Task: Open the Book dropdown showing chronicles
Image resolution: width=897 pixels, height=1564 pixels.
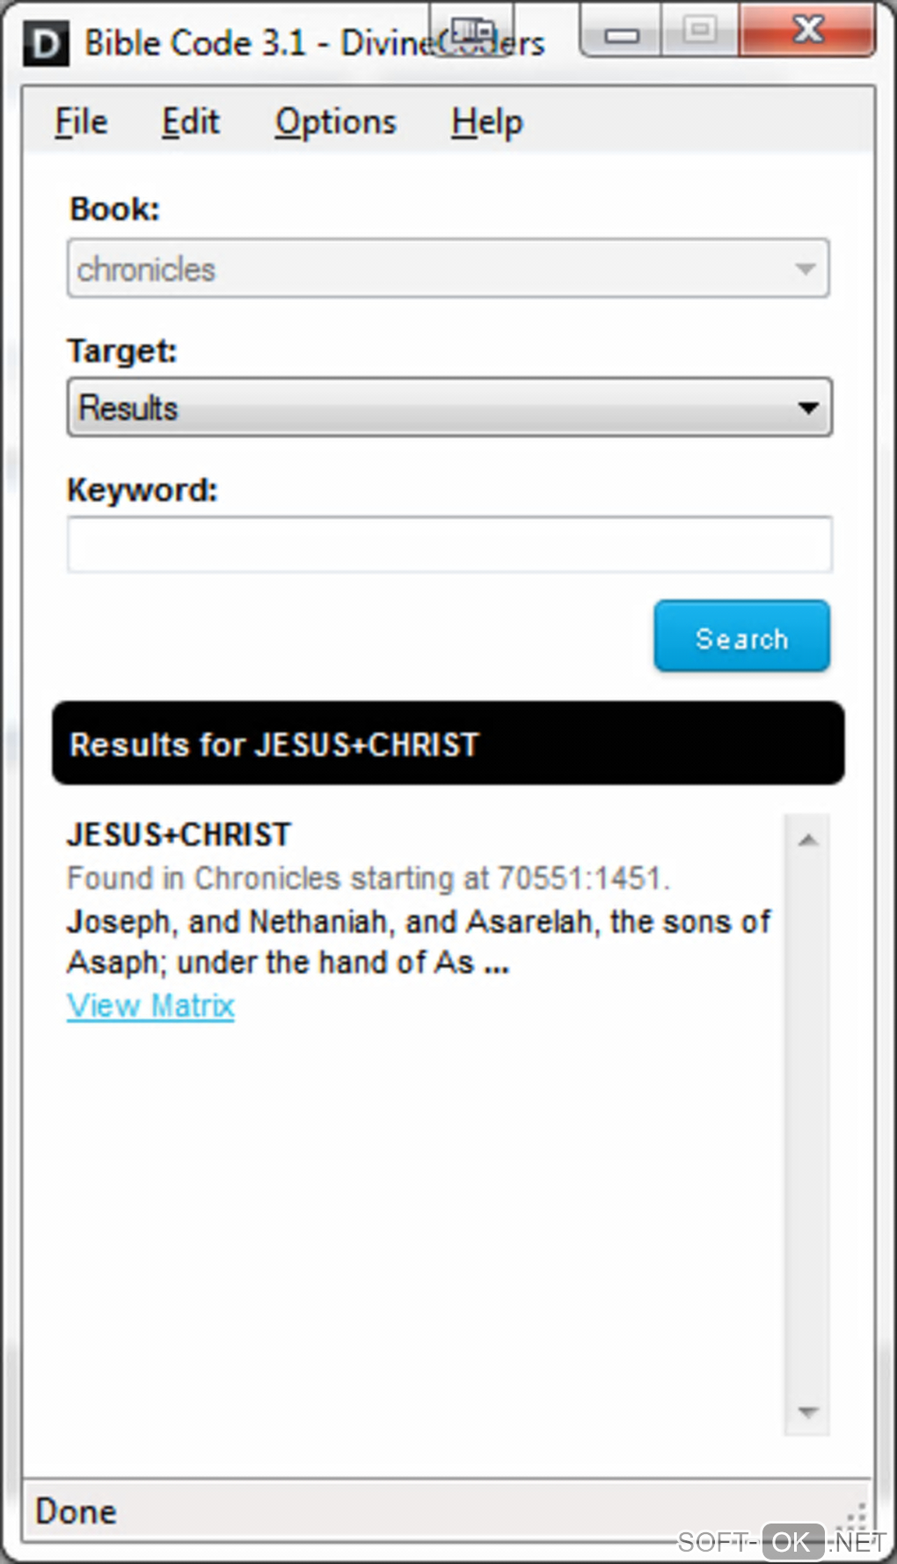Action: click(x=448, y=268)
